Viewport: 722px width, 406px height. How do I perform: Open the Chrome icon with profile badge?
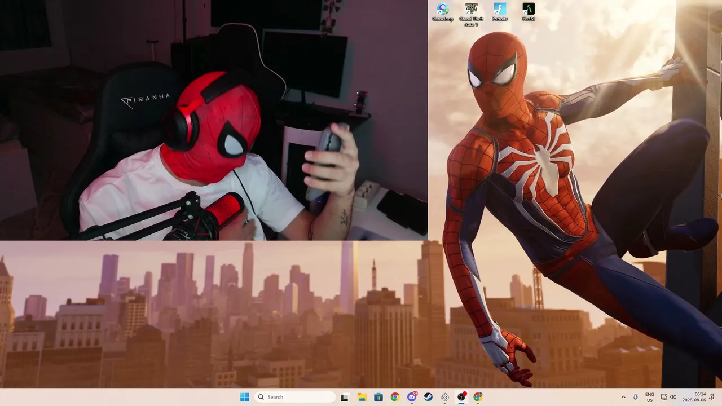pyautogui.click(x=478, y=397)
